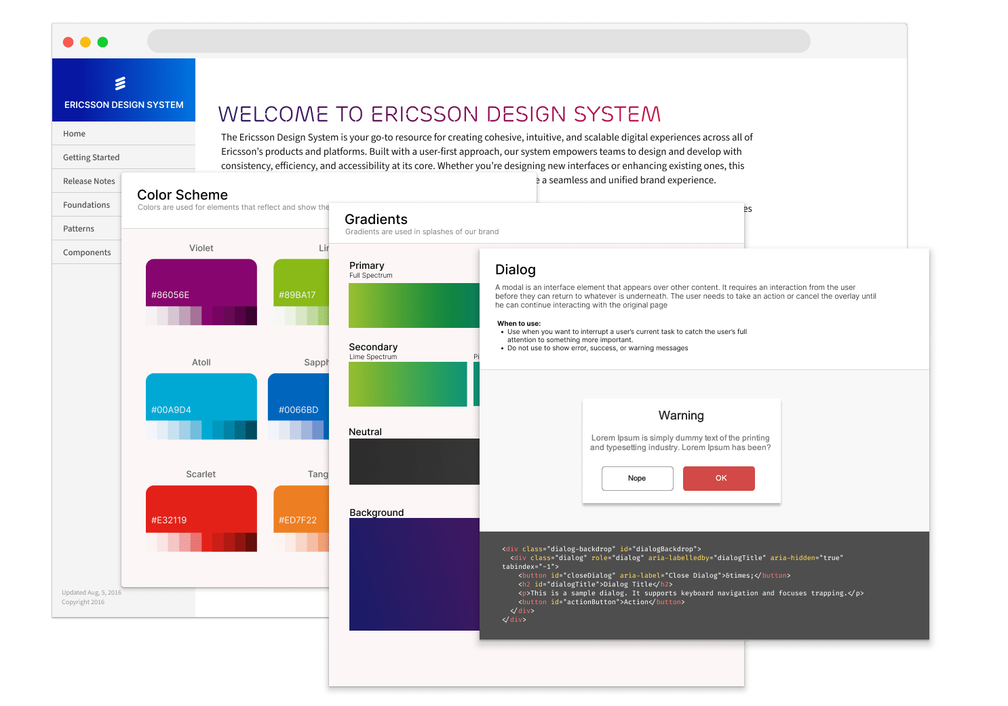
Task: Select Components in the sidebar
Action: (x=87, y=253)
